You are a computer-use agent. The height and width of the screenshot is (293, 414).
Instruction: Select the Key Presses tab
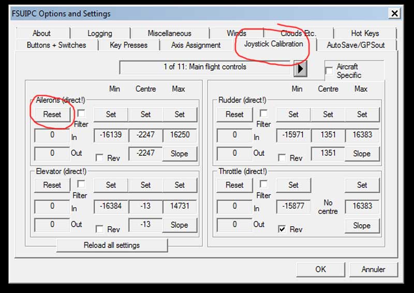128,45
